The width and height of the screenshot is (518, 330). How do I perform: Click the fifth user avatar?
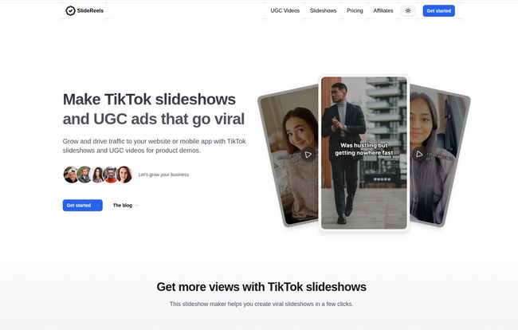(124, 175)
